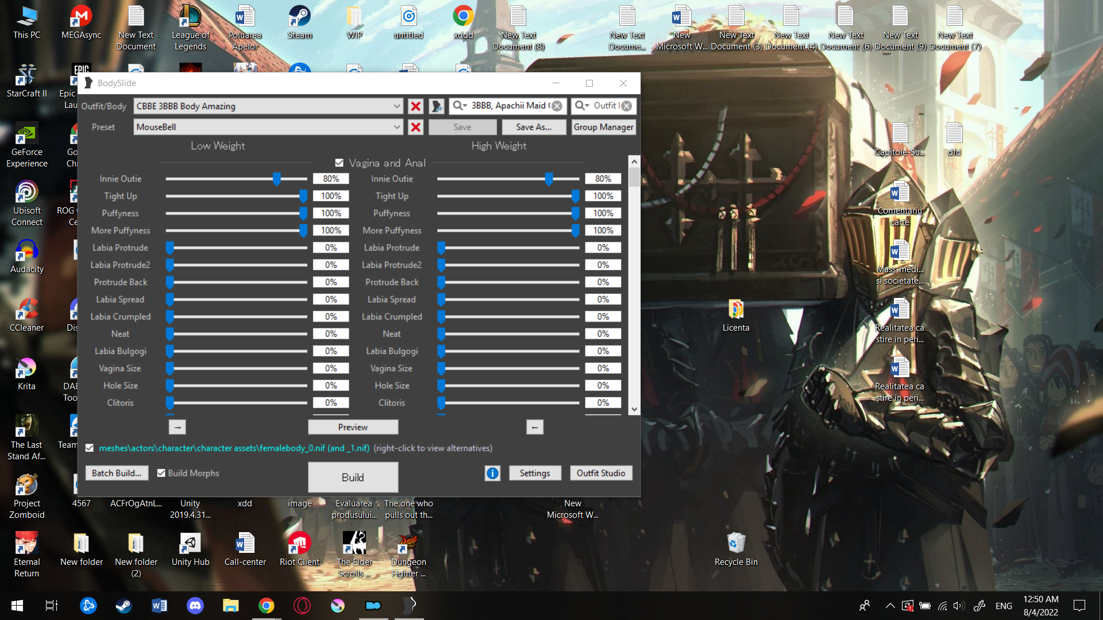Open the Group Manager
The width and height of the screenshot is (1103, 620).
pyautogui.click(x=603, y=127)
